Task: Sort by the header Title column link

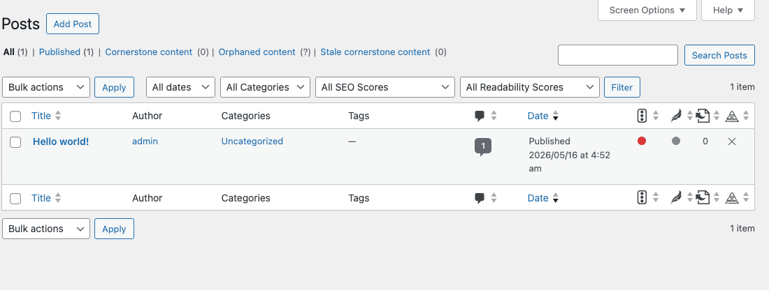Action: 41,116
